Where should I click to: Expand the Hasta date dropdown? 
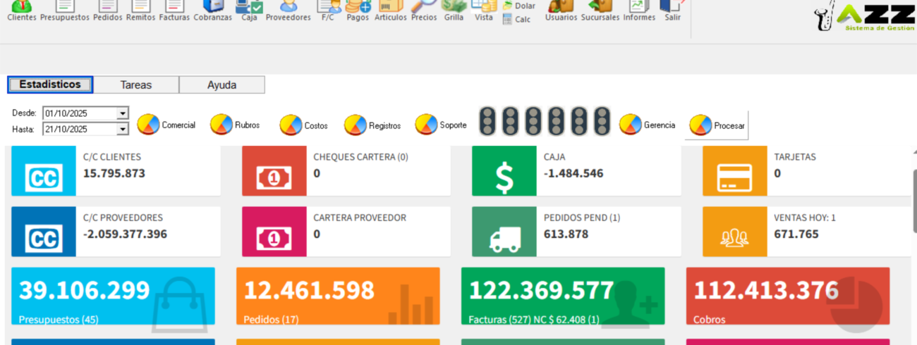[x=123, y=129]
